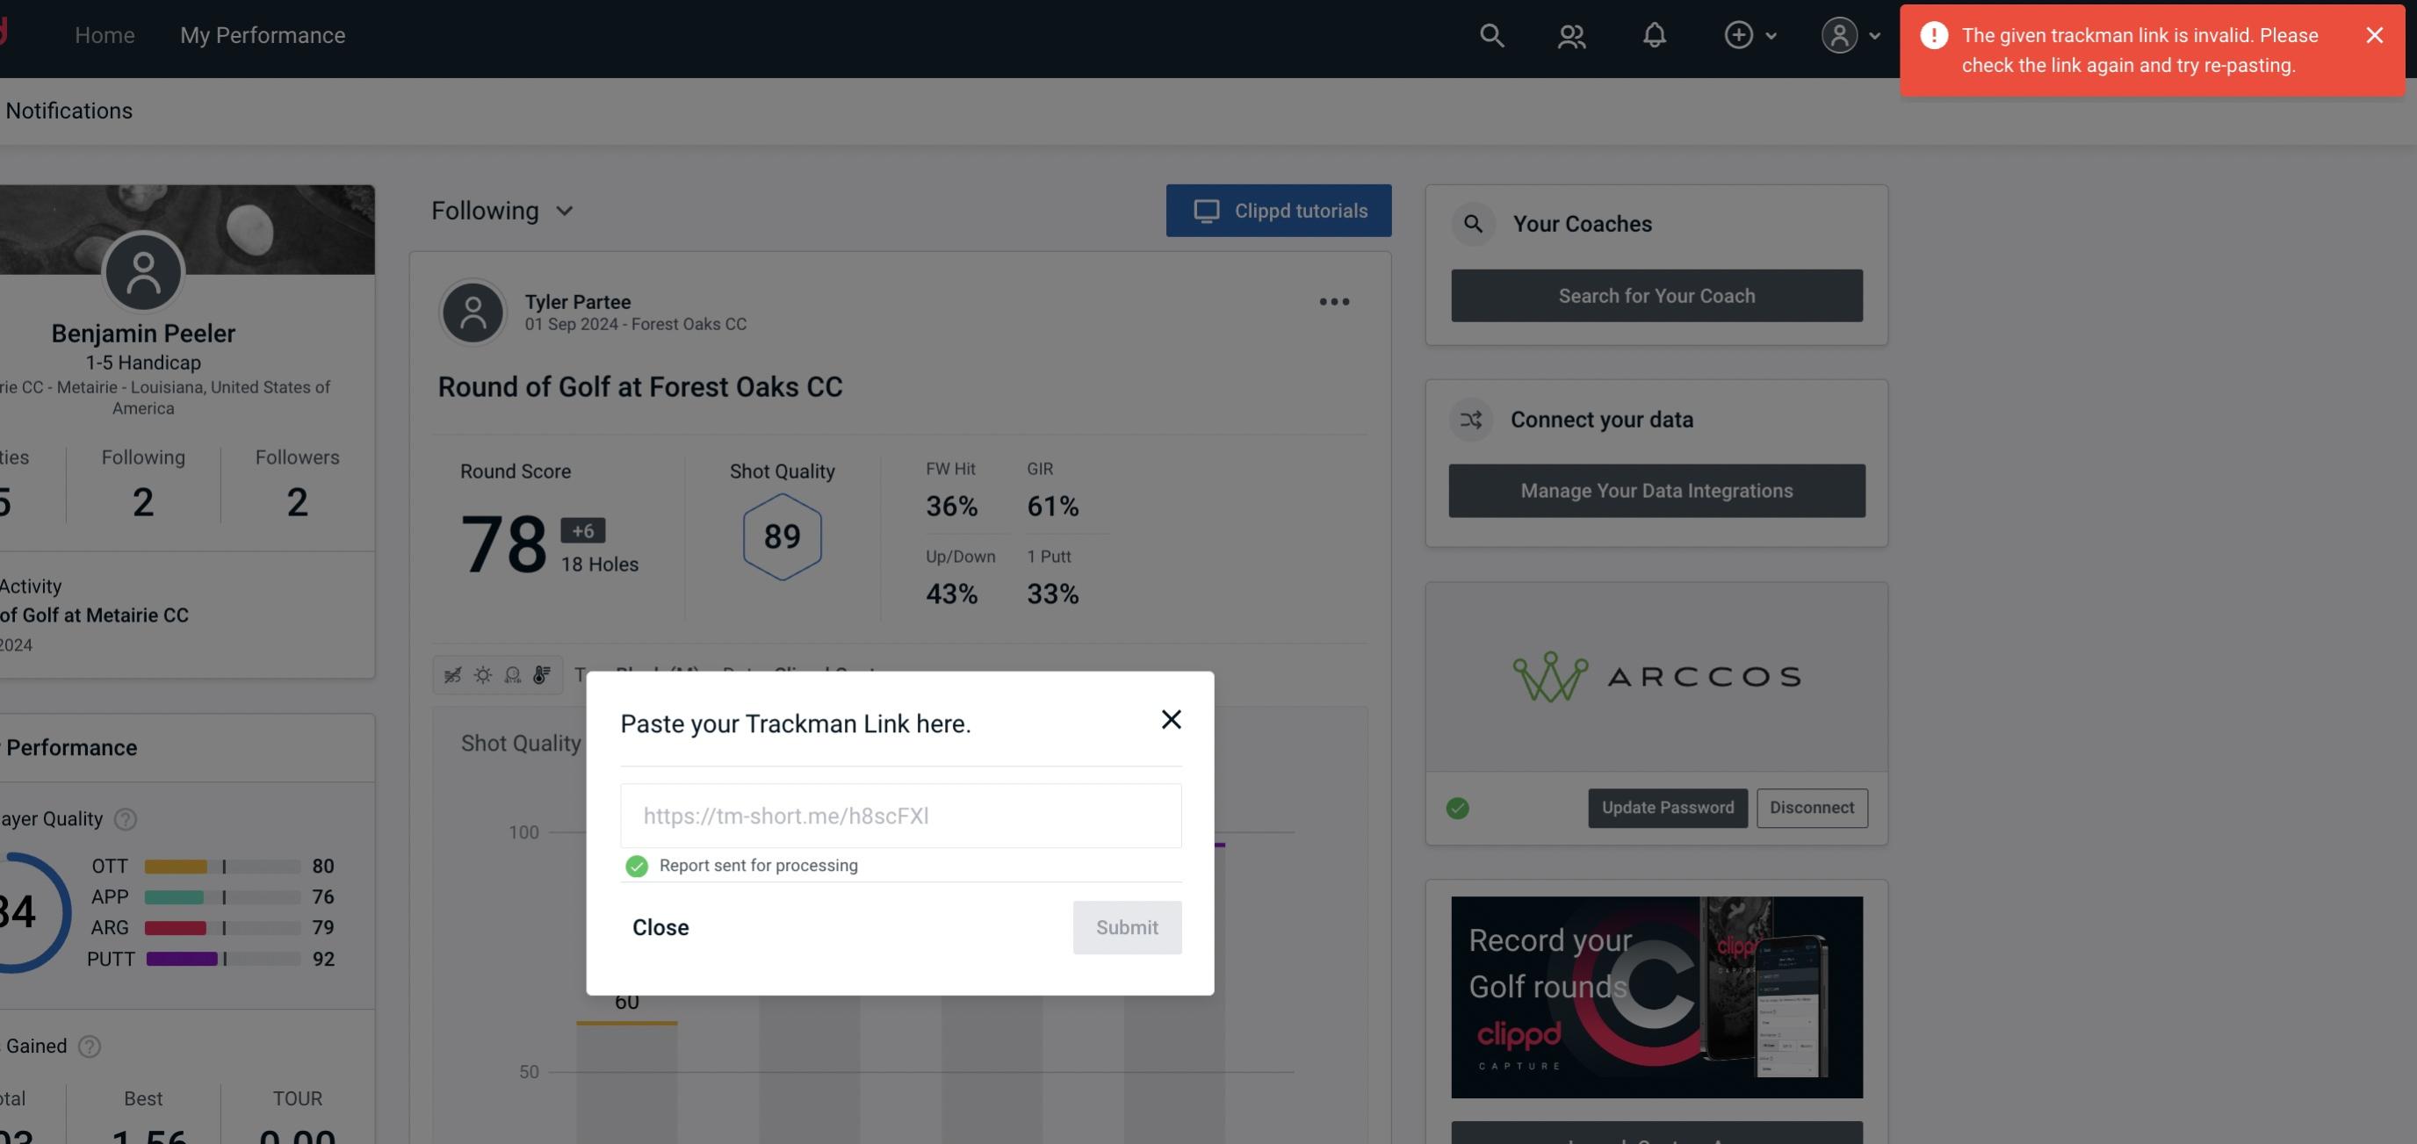Click the Search for Your Coach button
Viewport: 2417px width, 1144px height.
(1657, 296)
